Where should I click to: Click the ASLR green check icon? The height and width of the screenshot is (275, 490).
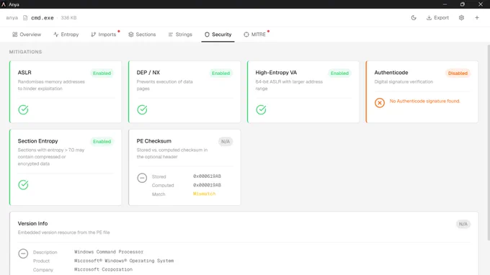pos(23,109)
